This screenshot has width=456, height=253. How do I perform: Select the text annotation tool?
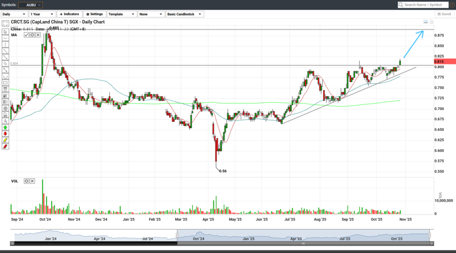tap(5, 121)
